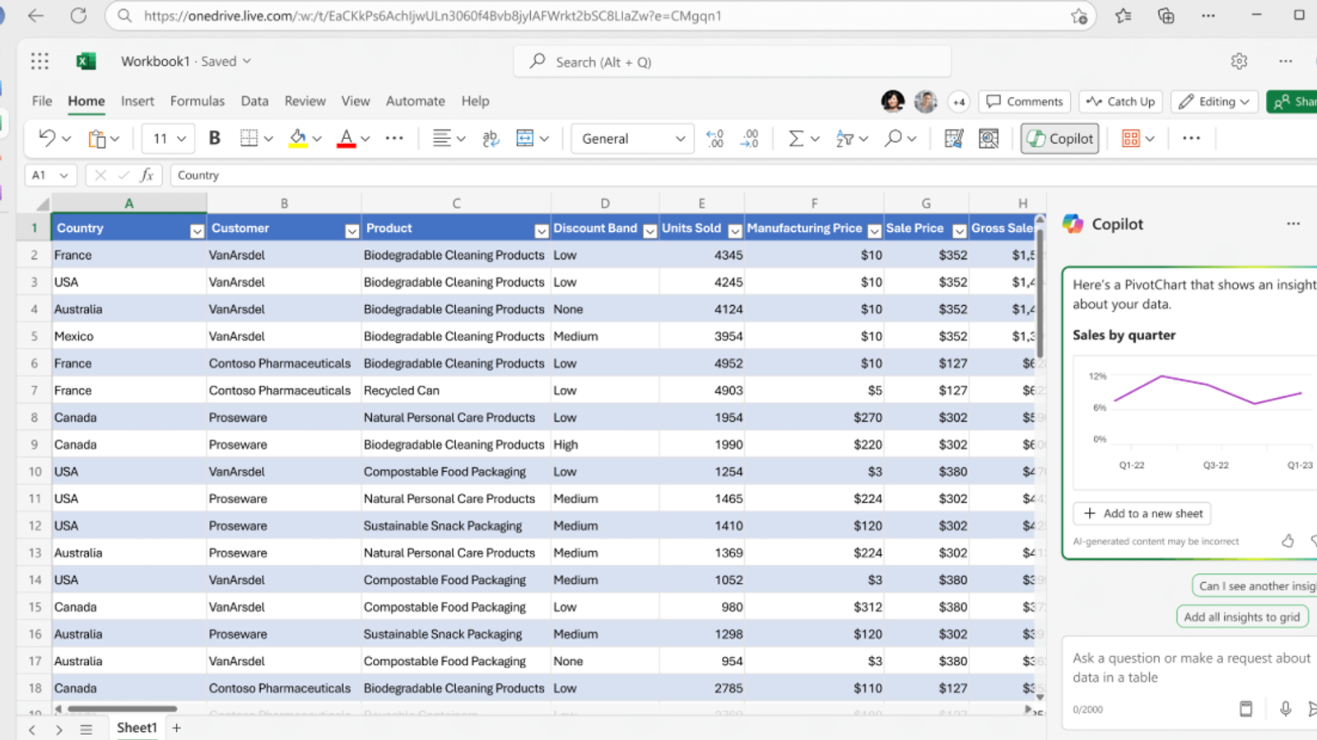Open the Discount Band filter dropdown

(x=649, y=231)
